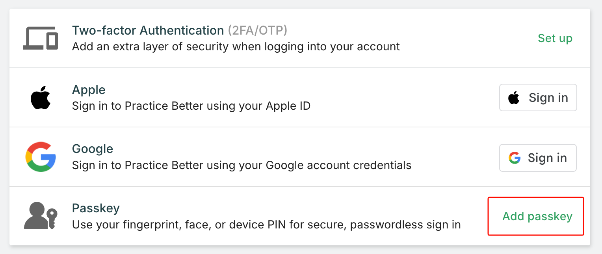The height and width of the screenshot is (254, 602).
Task: Click the Passkey person-with-key icon
Action: coord(41,216)
